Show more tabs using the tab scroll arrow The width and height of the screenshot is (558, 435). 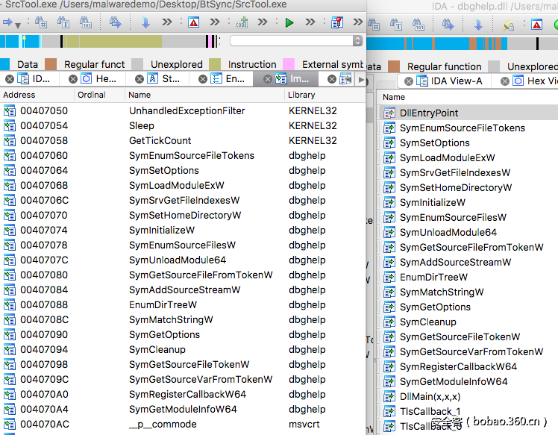coord(362,79)
